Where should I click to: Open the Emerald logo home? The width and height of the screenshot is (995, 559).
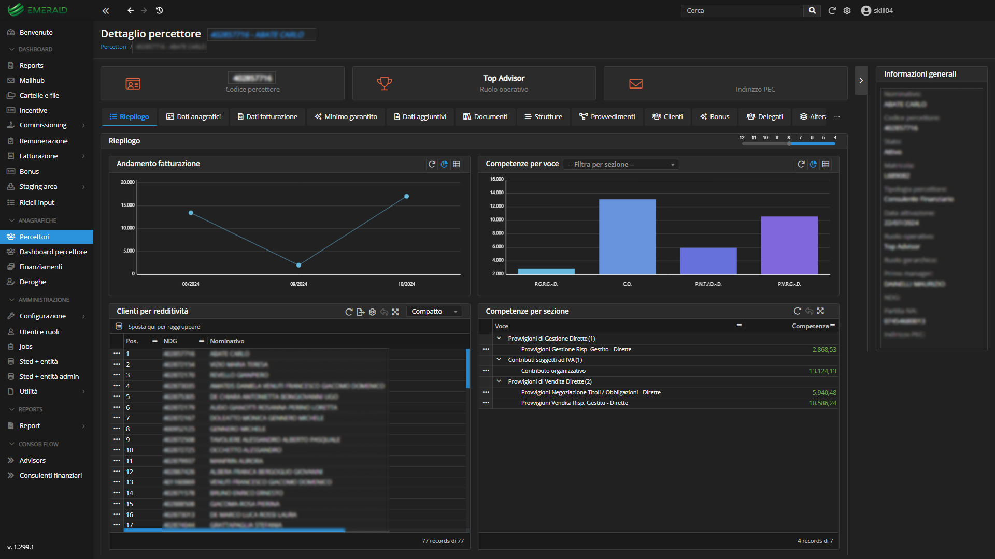click(x=38, y=10)
